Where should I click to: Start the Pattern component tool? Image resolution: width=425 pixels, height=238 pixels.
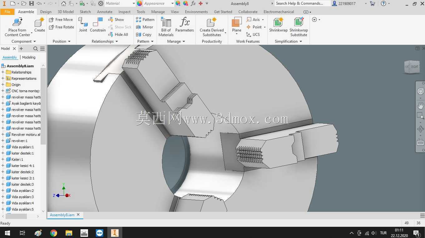coord(145,20)
